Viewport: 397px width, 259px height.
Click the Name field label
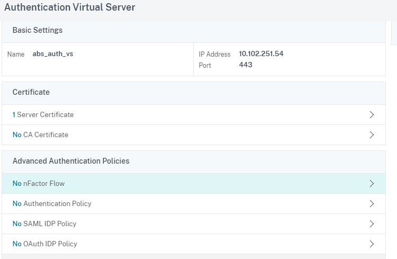click(16, 54)
